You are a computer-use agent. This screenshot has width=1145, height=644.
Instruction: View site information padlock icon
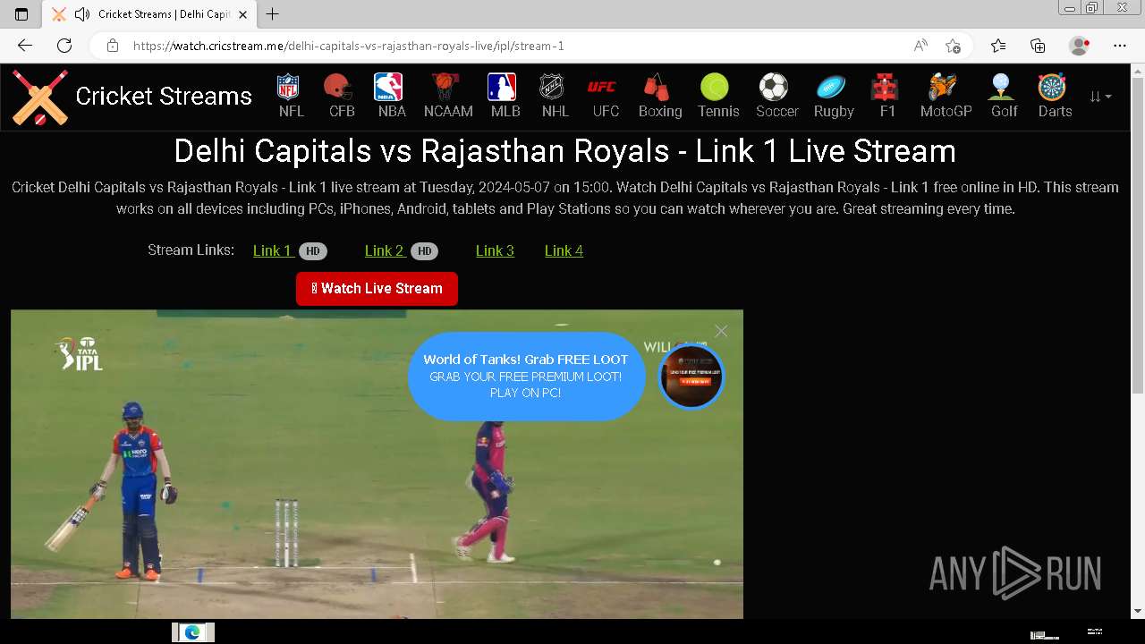point(113,46)
